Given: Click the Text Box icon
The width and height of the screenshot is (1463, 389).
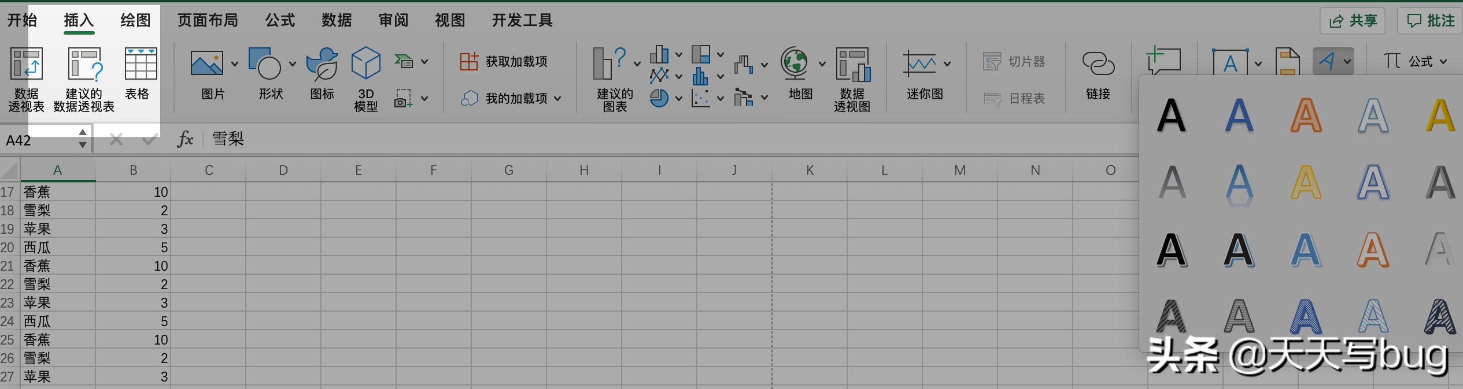Looking at the screenshot, I should [x=1230, y=62].
